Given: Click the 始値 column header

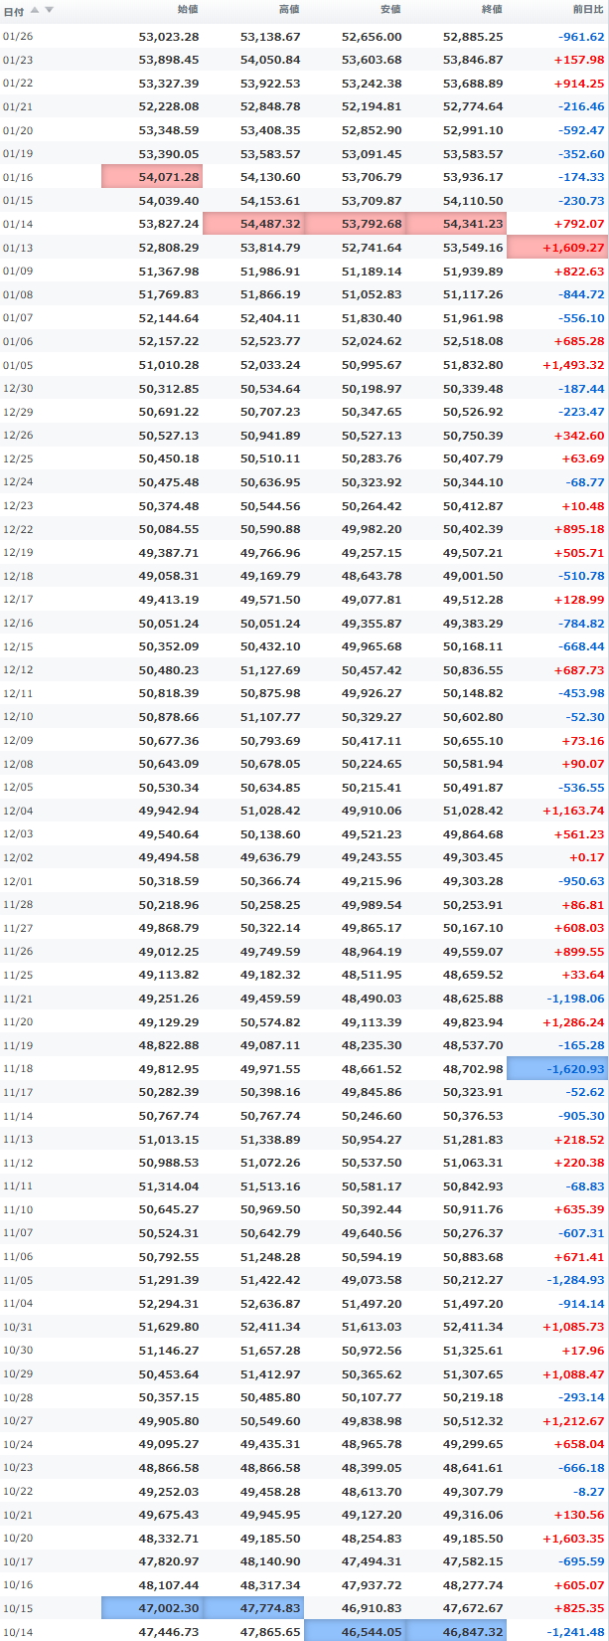Looking at the screenshot, I should (187, 10).
